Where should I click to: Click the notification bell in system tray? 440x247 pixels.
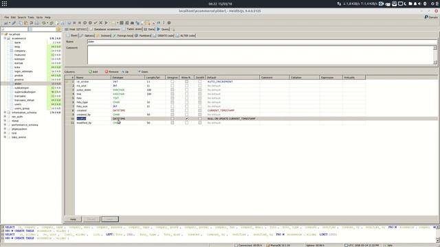415,3
